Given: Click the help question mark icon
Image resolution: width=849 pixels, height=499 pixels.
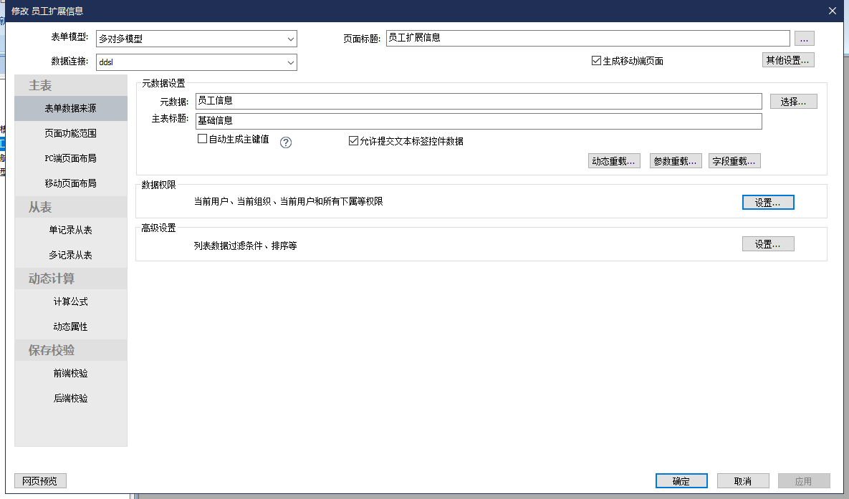Looking at the screenshot, I should [286, 142].
